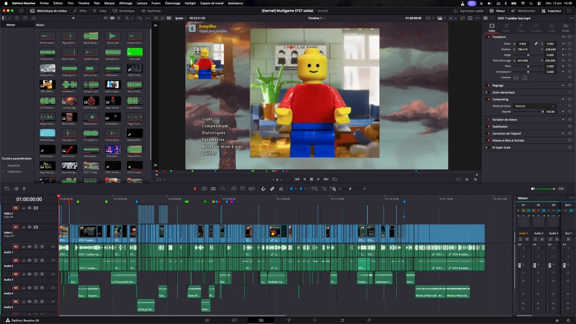
Task: Switch to the Fichier inspector tab
Action: pyautogui.click(x=565, y=28)
